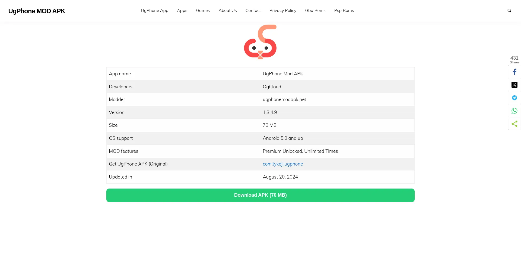Click the "Developers" row label
The width and height of the screenshot is (521, 269).
[x=120, y=87]
